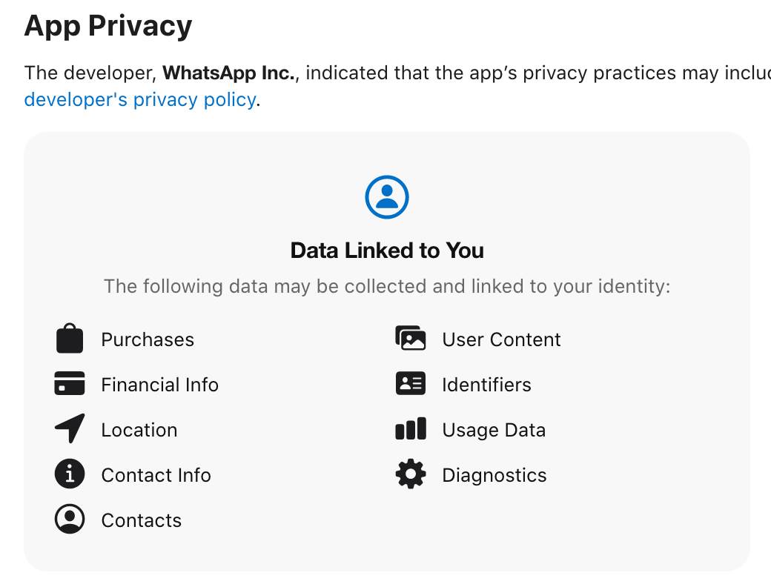Click the Financial Info credit card icon
Screen dimensions: 771x587
click(x=70, y=383)
